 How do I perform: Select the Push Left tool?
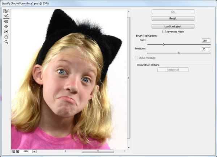tap(6, 31)
